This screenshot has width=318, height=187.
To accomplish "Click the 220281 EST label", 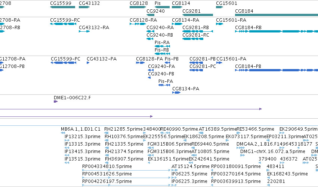I will 276,181.
